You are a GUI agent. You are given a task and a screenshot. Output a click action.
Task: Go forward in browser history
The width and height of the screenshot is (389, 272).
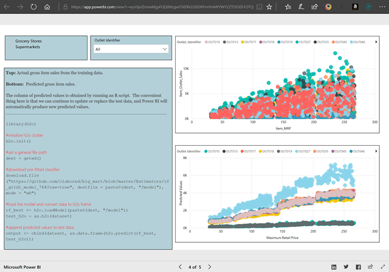[20, 7]
